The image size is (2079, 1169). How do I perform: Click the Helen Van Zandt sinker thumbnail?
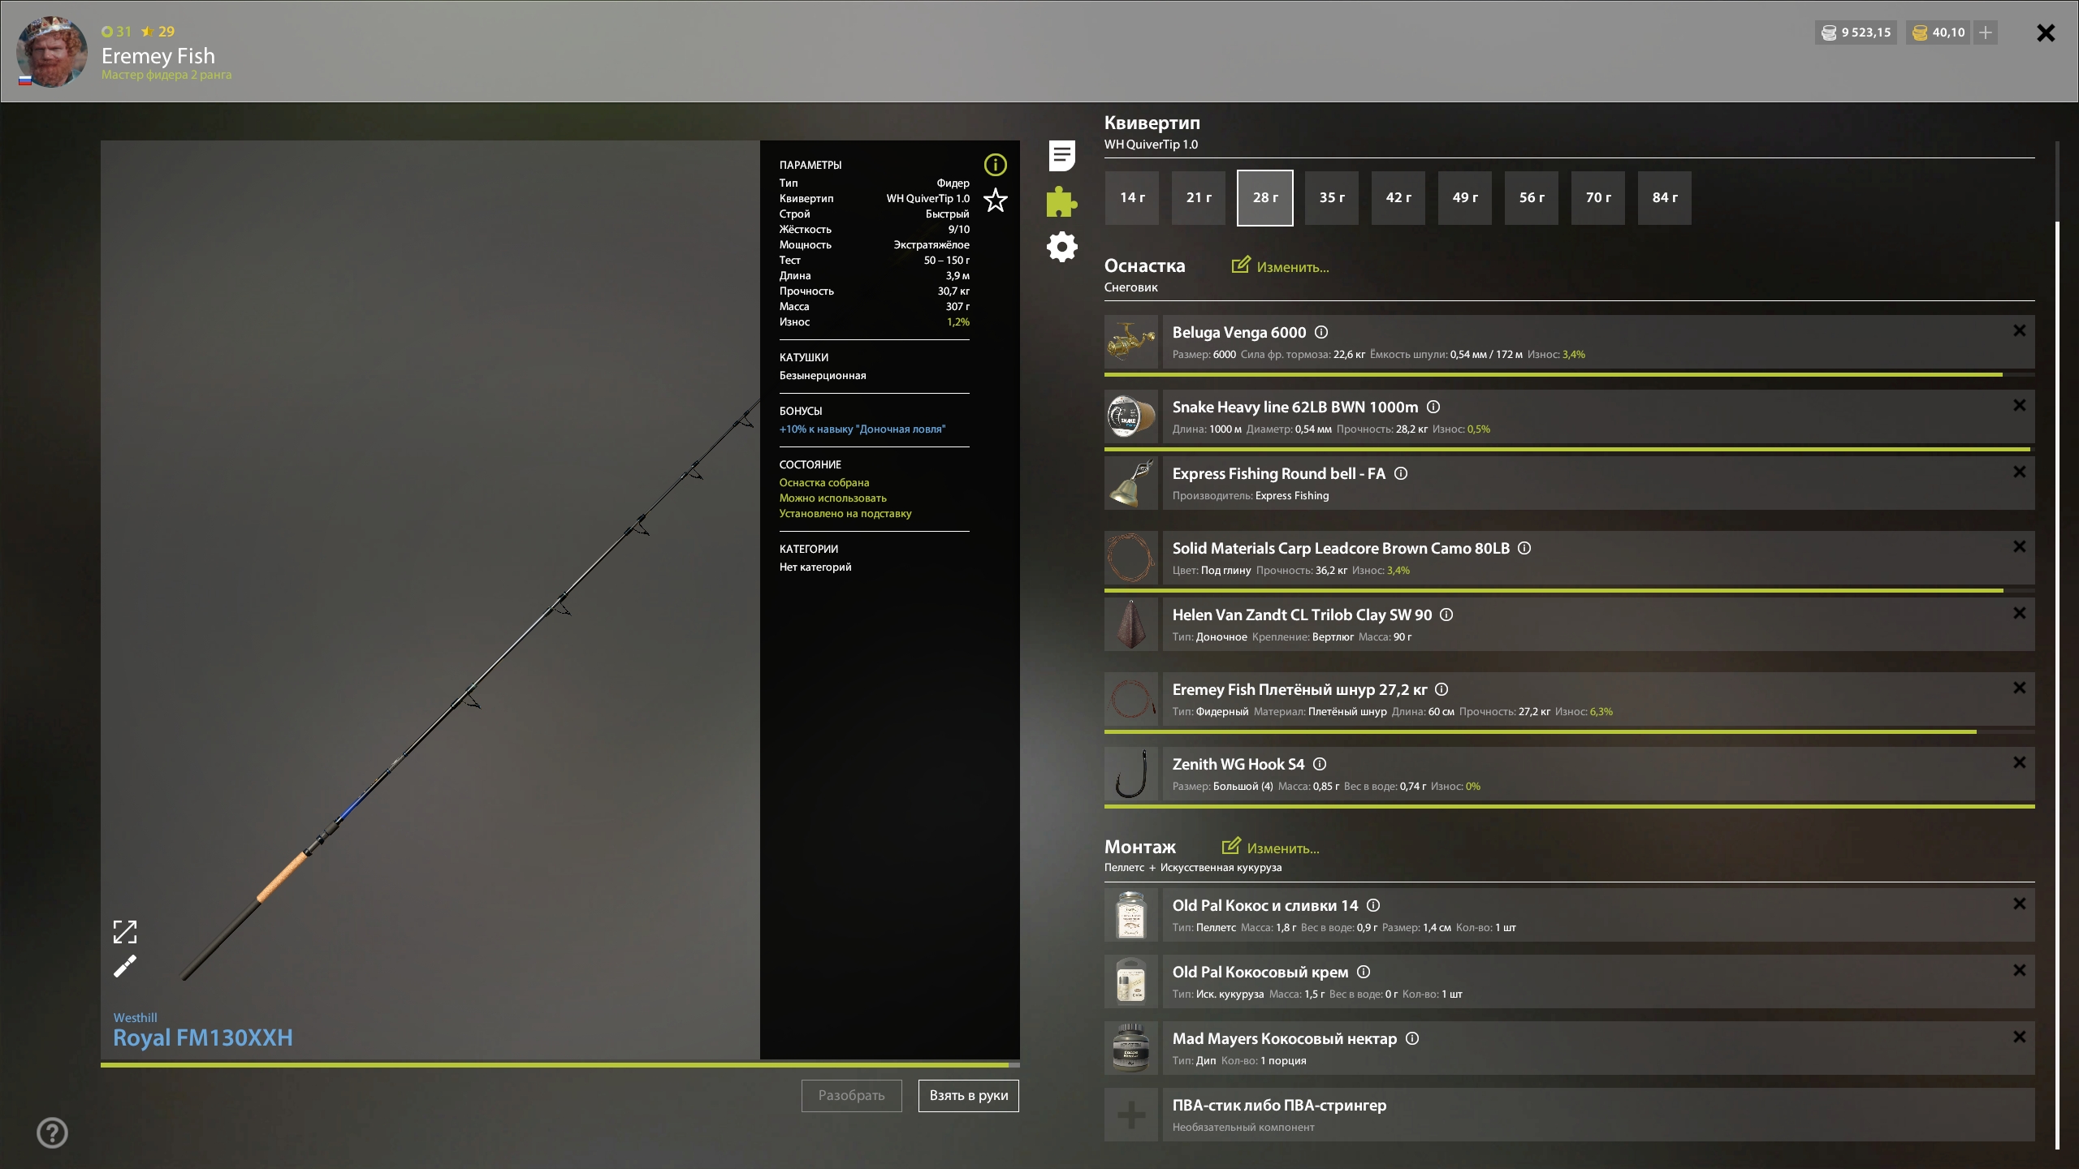(1131, 624)
